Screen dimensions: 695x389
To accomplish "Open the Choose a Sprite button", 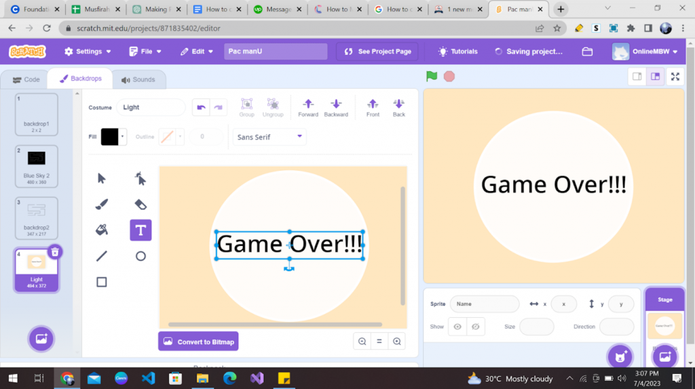I will click(620, 356).
